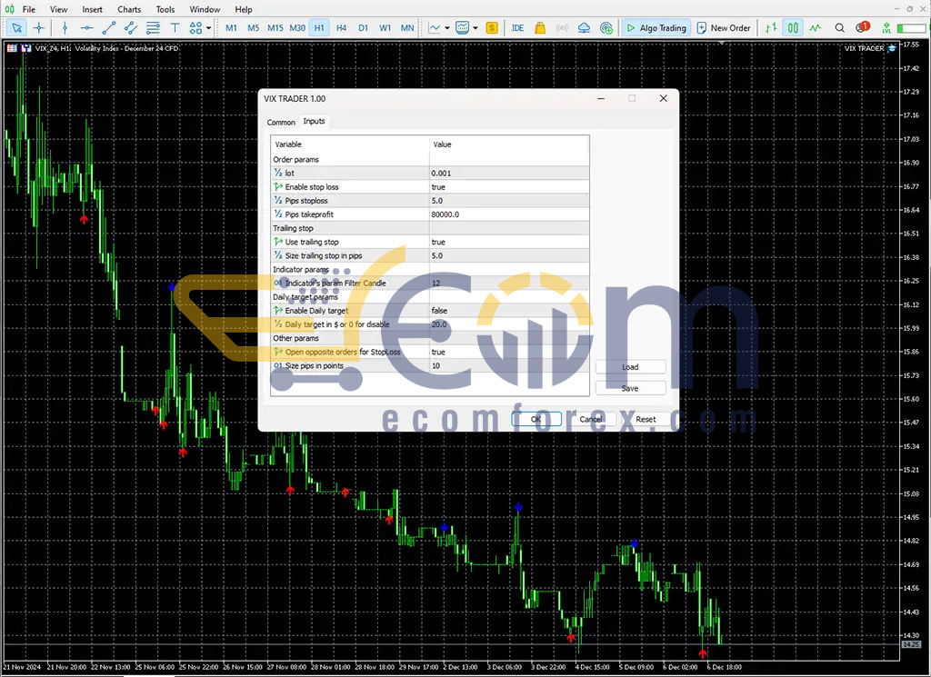This screenshot has height=677, width=931.
Task: Expand the templates dropdown arrow
Action: point(475,28)
